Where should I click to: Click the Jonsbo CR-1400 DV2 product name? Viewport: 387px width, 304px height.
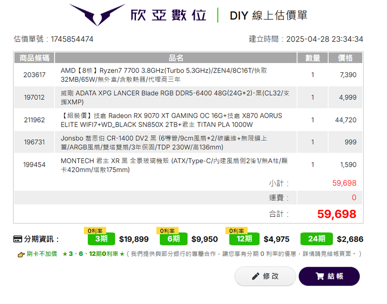pyautogui.click(x=164, y=142)
